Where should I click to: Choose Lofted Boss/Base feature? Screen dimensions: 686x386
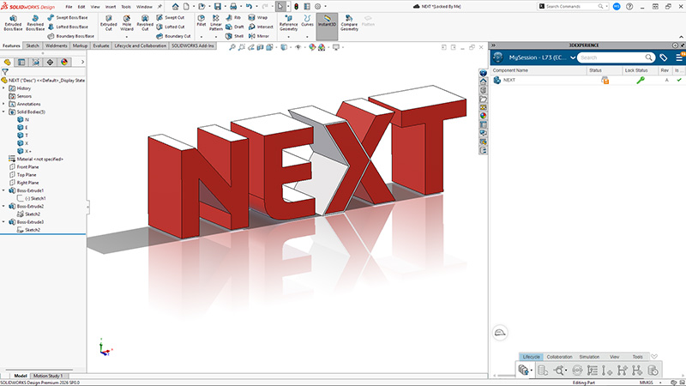(x=68, y=27)
